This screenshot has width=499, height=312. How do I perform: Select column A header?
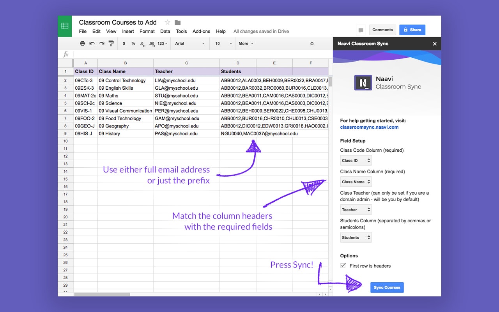click(x=85, y=63)
